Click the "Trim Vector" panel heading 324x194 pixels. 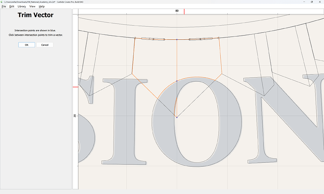[x=36, y=15]
